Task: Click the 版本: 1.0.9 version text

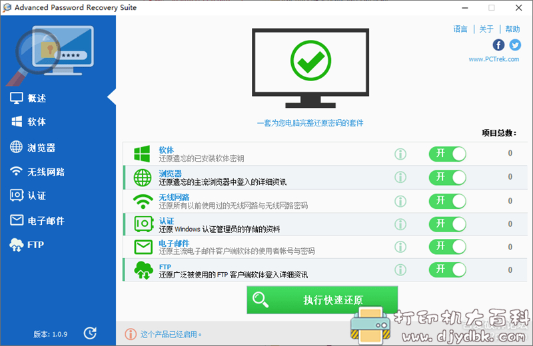Action: click(51, 334)
